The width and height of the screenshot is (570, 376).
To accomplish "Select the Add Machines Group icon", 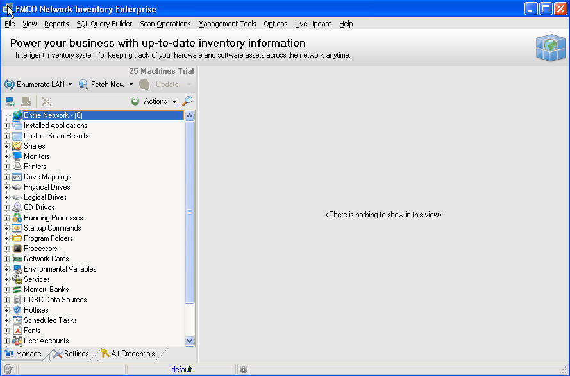I will pyautogui.click(x=24, y=101).
